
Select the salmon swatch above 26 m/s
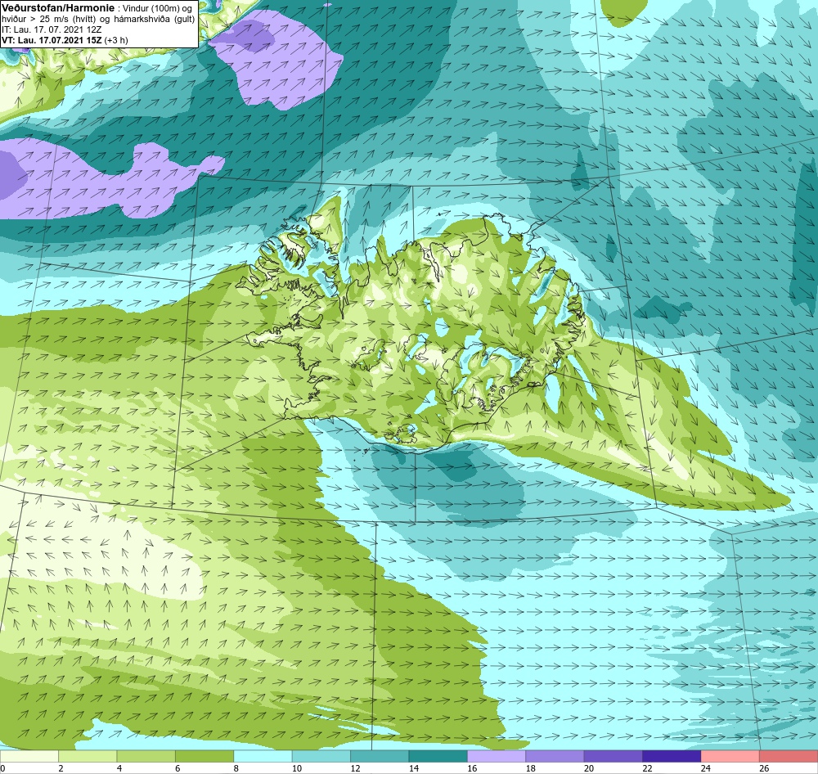(789, 756)
